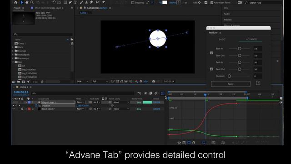
Task: Click the new folder icon in Project panel
Action: pyautogui.click(x=19, y=82)
